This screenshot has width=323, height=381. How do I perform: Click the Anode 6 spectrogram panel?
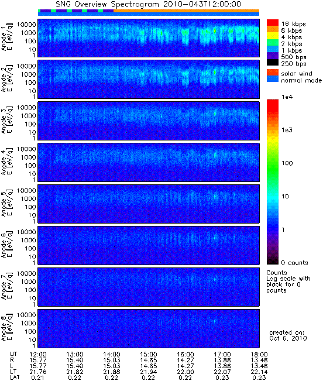point(149,245)
